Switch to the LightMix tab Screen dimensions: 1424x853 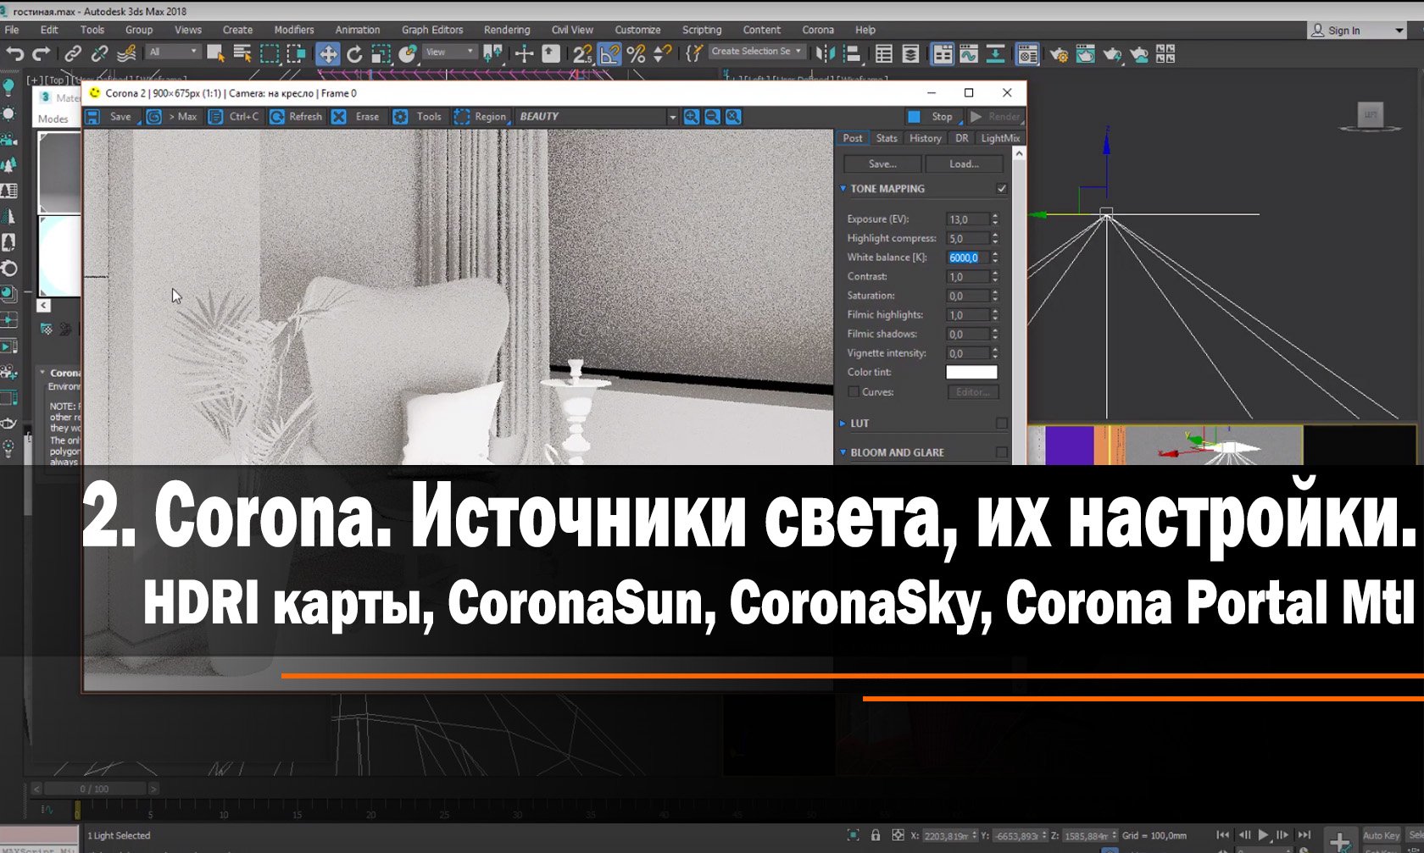pyautogui.click(x=1000, y=137)
